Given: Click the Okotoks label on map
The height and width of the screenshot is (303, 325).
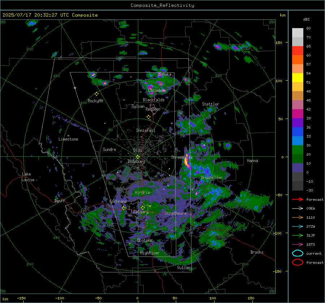Looking at the screenshot, I should [144, 240].
